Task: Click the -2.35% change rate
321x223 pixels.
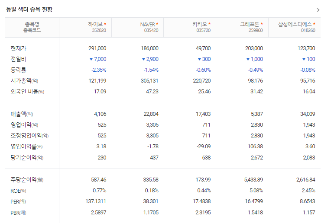Action: point(99,70)
